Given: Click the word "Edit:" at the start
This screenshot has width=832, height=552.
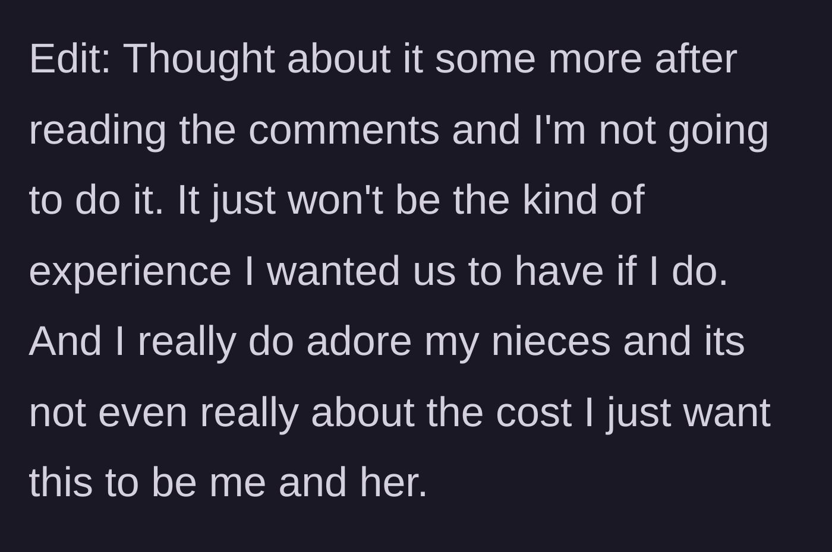Looking at the screenshot, I should 70,59.
